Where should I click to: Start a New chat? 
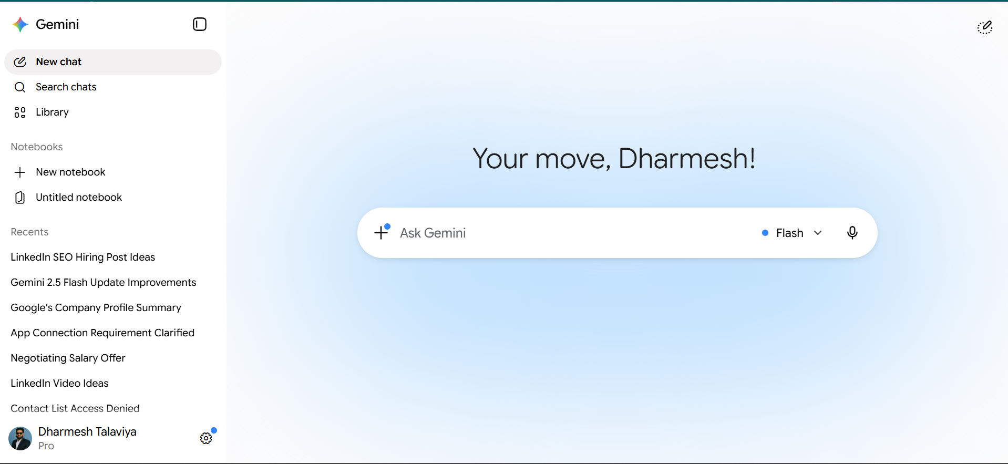(113, 62)
